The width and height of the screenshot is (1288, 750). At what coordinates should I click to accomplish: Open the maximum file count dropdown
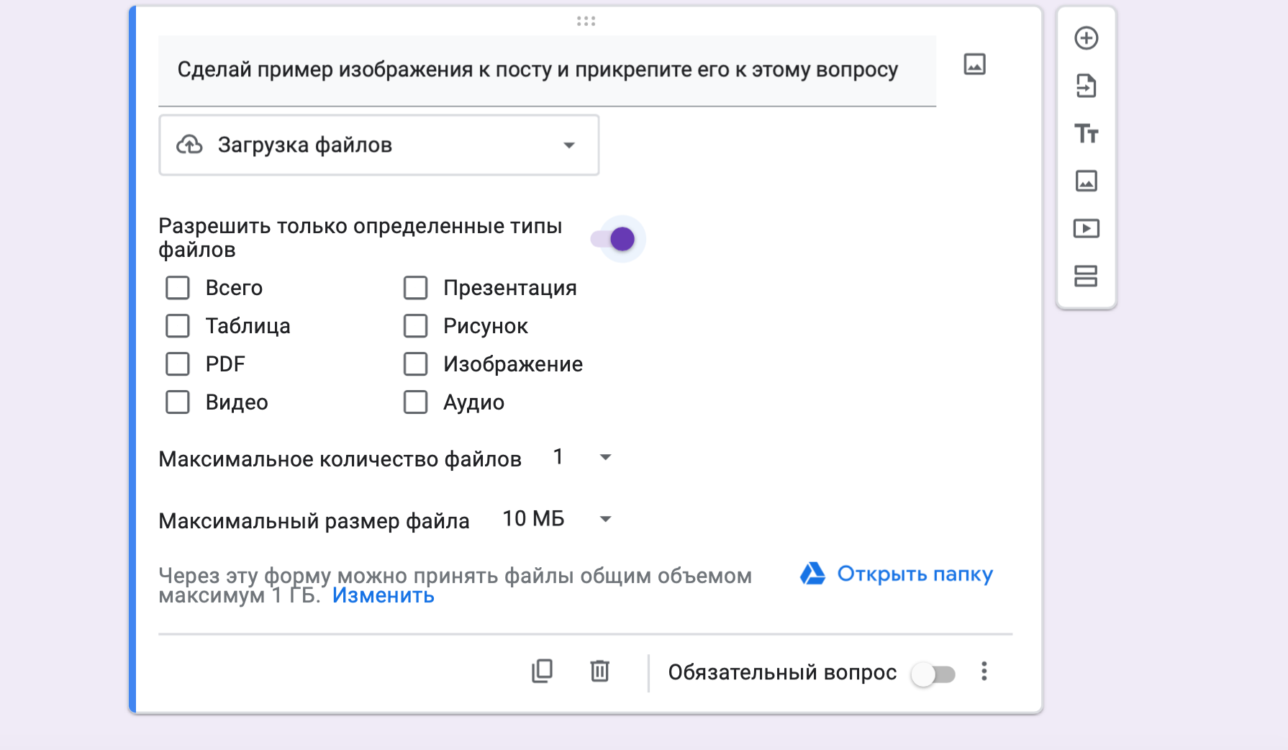[x=581, y=457]
